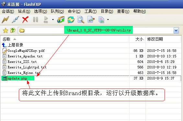The image size is (183, 121).
Task: Click the Disconnect plug icon
Action: [15, 19]
